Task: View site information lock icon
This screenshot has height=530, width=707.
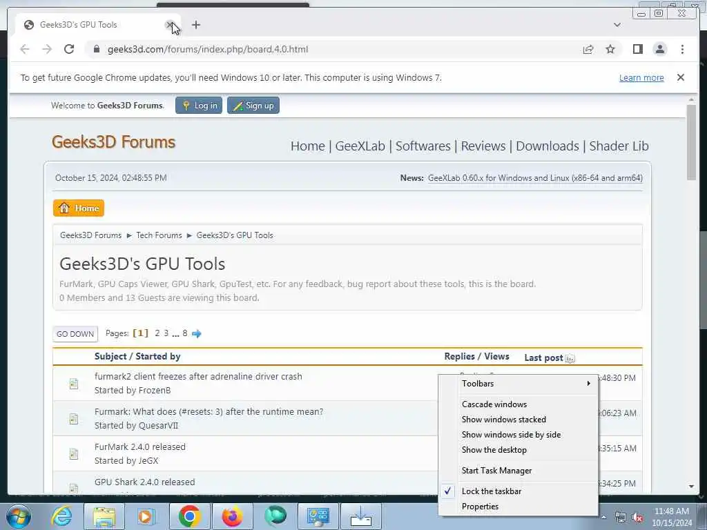Action: pyautogui.click(x=96, y=49)
